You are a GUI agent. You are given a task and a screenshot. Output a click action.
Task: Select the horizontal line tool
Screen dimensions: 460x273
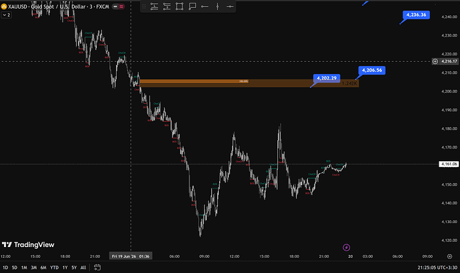(230, 7)
